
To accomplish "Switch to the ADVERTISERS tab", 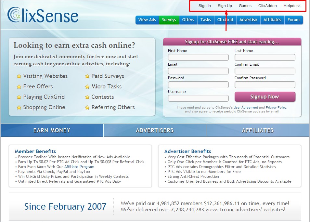I will click(x=155, y=130).
